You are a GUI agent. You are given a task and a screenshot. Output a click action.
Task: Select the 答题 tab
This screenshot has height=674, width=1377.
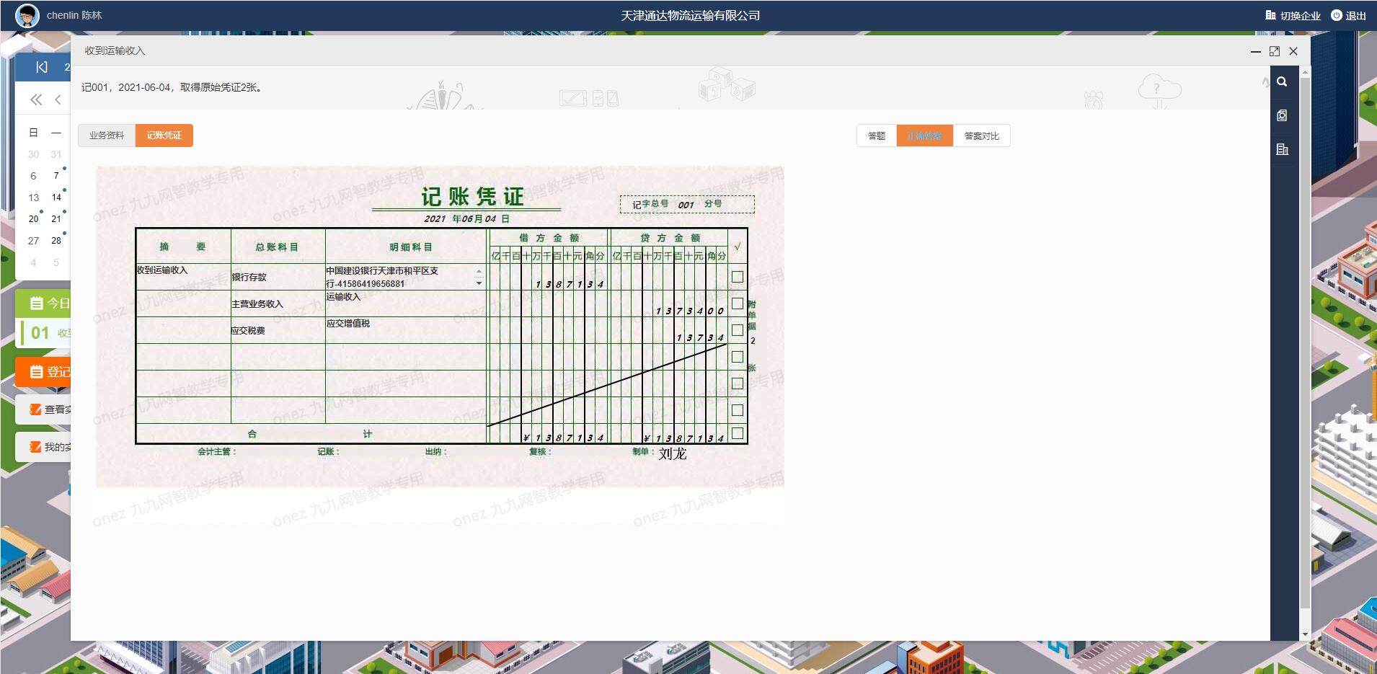coord(877,136)
